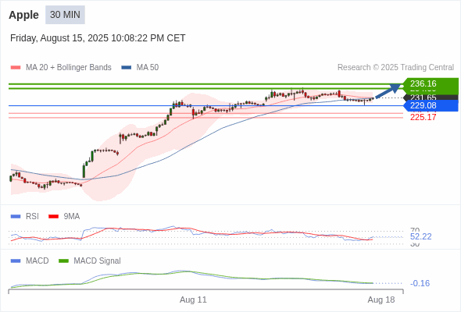Toggle the RSI legend label

pos(32,217)
